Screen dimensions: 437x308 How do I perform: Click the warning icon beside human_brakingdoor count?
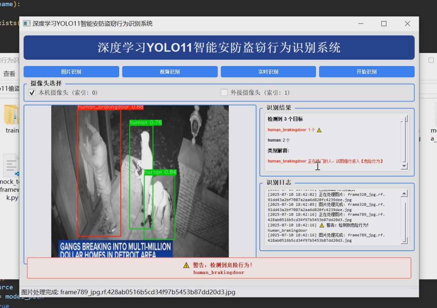point(319,130)
